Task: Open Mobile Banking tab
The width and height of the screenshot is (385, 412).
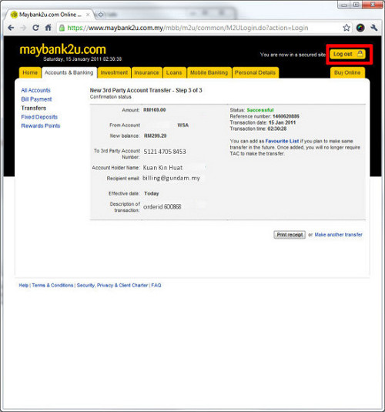Action: (209, 72)
